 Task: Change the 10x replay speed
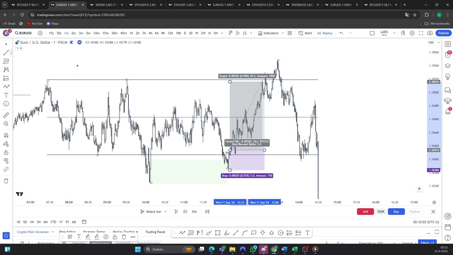(x=194, y=211)
